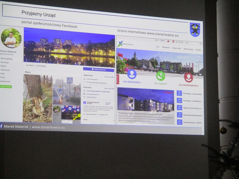The image size is (239, 179).
Task: Click the Polish flag language icon
Action: click(x=168, y=41)
